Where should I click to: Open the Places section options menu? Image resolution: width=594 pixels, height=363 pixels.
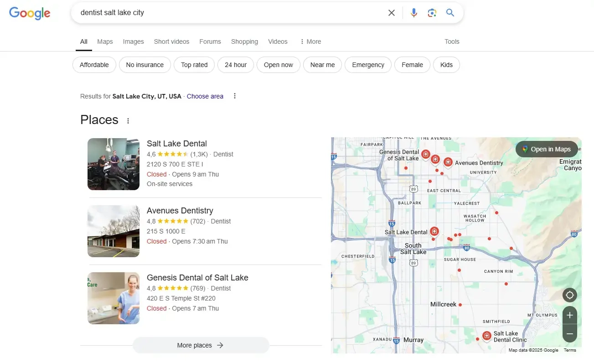click(128, 121)
